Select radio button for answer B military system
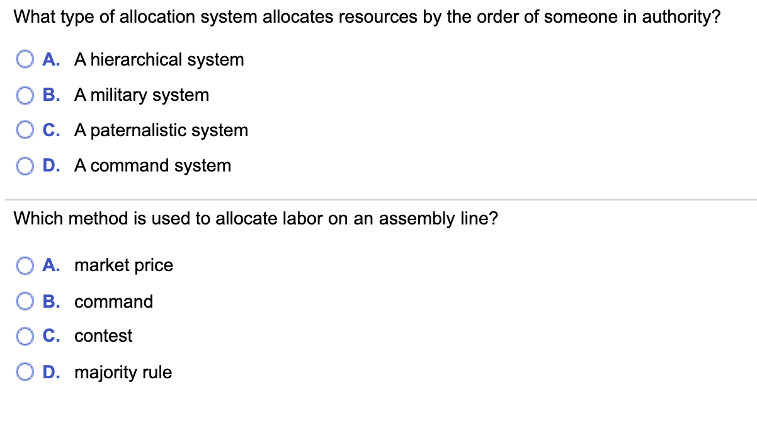757x430 pixels. 25,95
